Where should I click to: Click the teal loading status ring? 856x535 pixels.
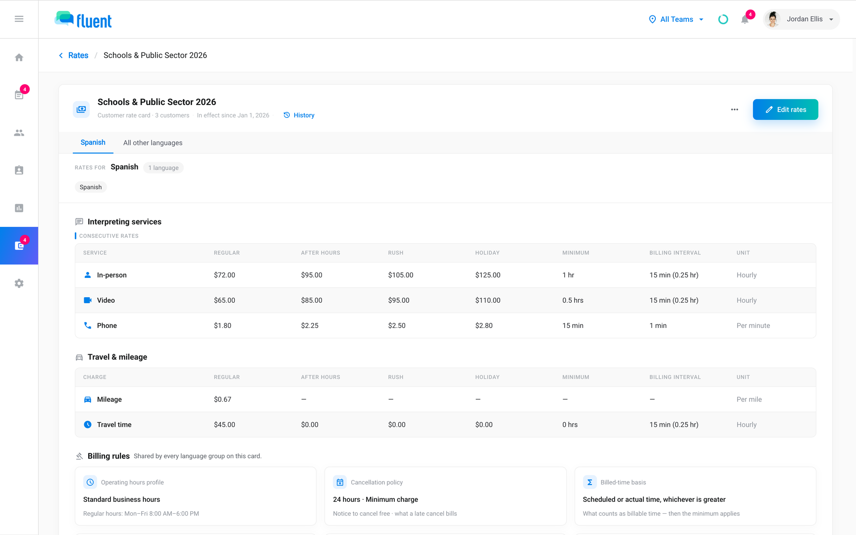click(723, 19)
